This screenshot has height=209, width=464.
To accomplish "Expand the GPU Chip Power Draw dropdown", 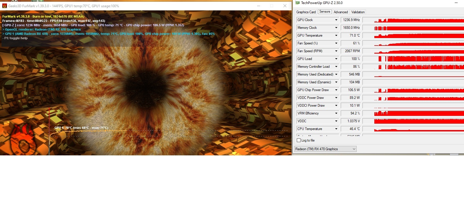I will tap(336, 90).
